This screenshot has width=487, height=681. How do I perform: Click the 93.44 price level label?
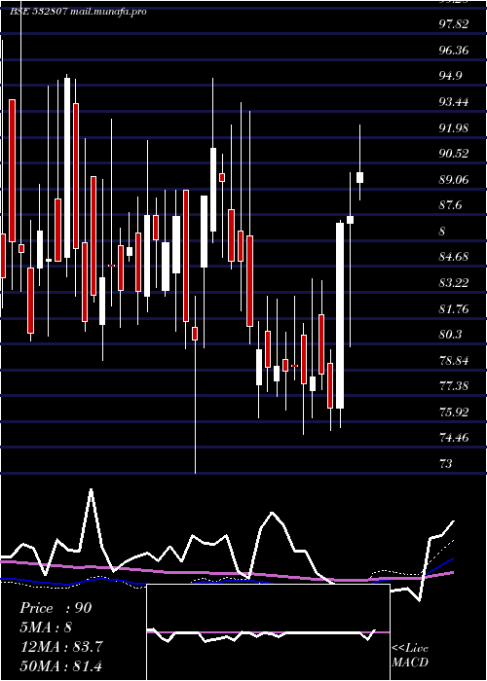tap(454, 102)
